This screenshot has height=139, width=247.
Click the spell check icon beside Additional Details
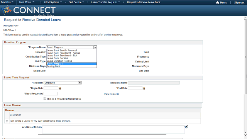(186, 127)
